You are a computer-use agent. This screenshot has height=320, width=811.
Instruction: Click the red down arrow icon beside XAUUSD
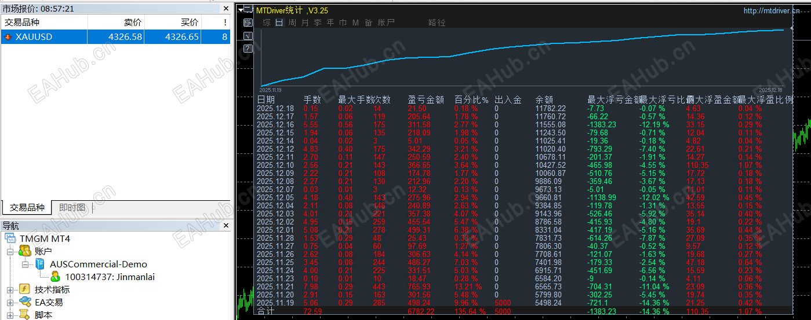[x=8, y=37]
